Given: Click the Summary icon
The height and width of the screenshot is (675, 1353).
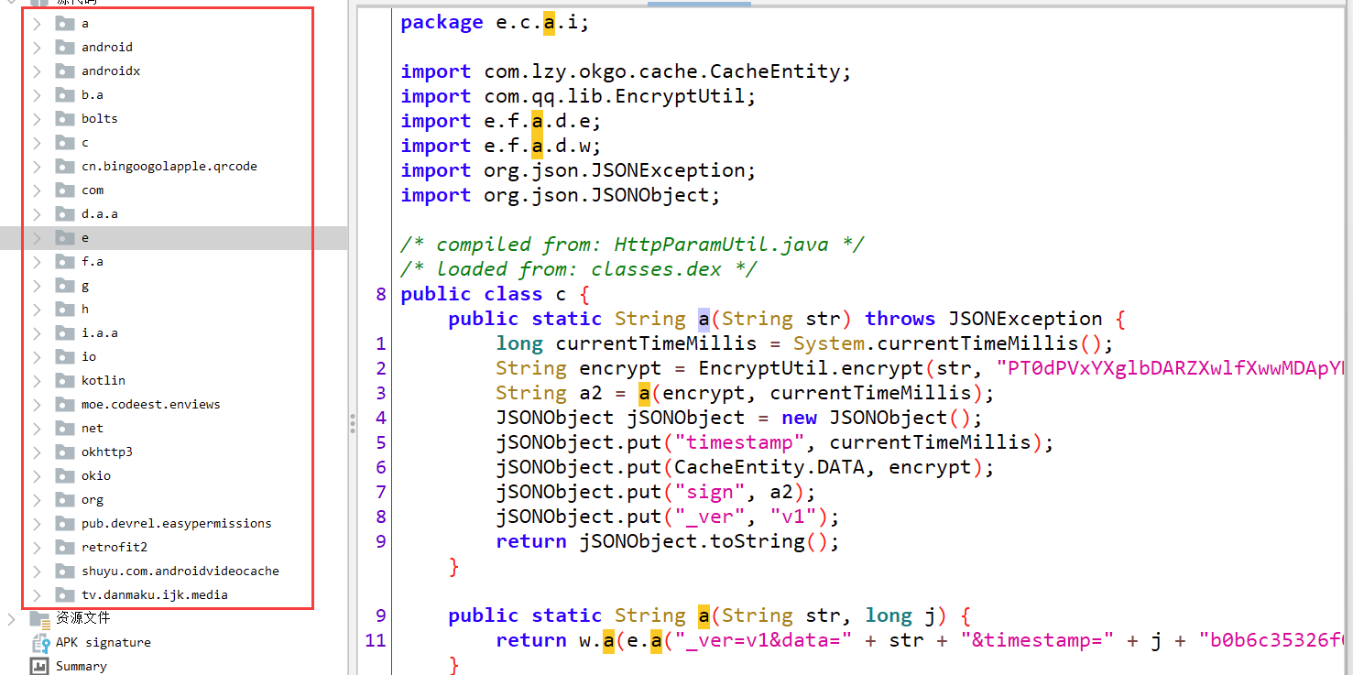Looking at the screenshot, I should (x=39, y=666).
